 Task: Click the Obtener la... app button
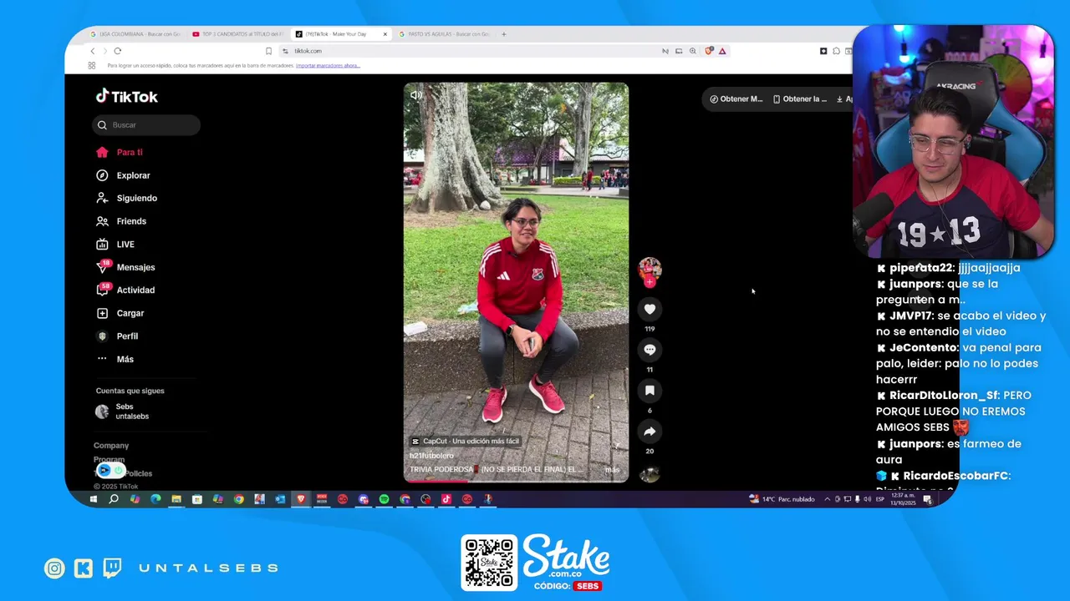click(x=800, y=99)
